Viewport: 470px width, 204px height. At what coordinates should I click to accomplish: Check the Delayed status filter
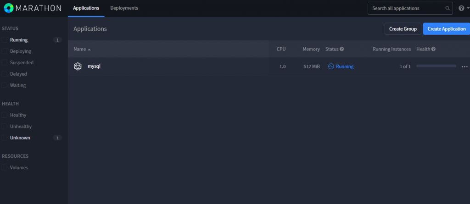[4, 74]
